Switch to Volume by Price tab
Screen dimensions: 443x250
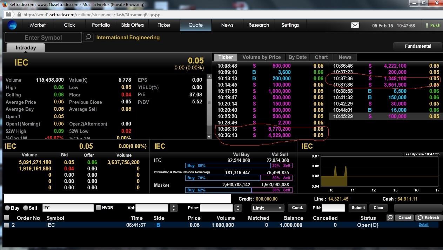point(262,57)
